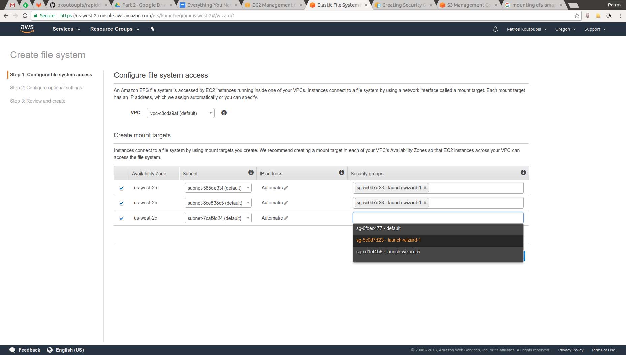This screenshot has height=355, width=626.
Task: Go to Step 2: Configure optional settings
Action: tap(46, 88)
